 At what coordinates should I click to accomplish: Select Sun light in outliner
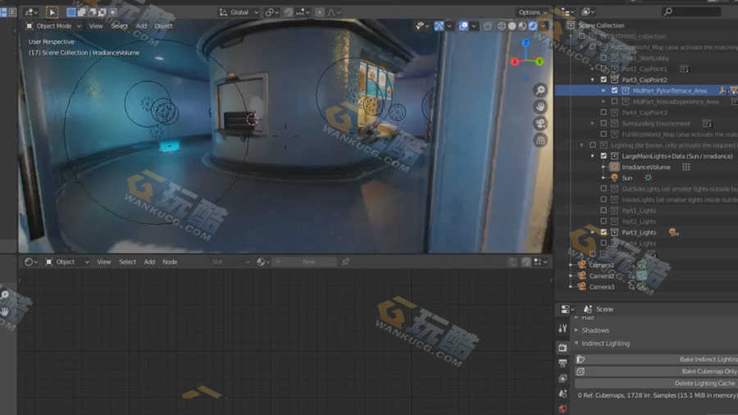point(627,178)
